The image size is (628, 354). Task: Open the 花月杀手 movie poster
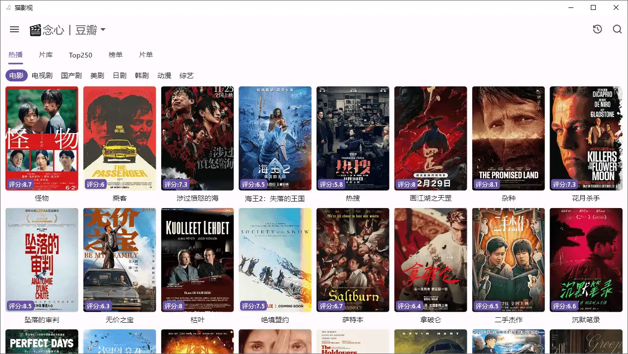pyautogui.click(x=586, y=138)
